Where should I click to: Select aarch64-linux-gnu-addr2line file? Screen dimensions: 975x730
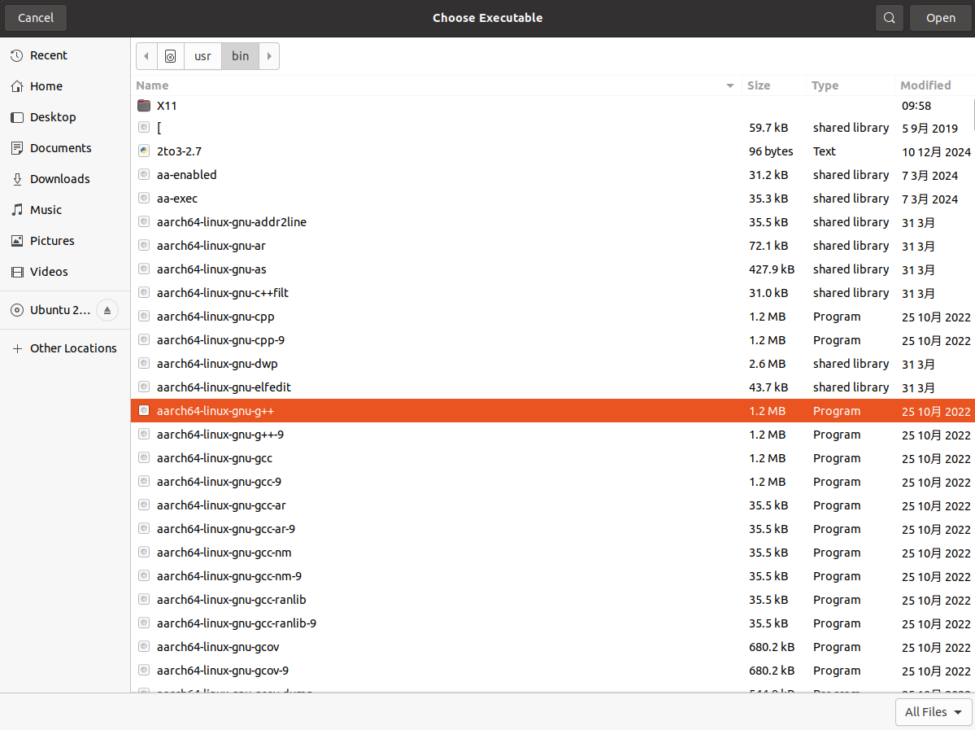[x=552, y=222]
